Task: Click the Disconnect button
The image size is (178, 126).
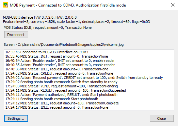Action: [16, 35]
